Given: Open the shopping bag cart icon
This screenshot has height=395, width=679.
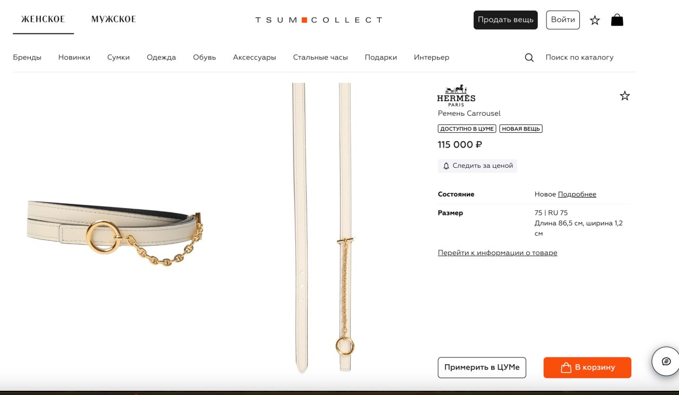Looking at the screenshot, I should [x=617, y=20].
